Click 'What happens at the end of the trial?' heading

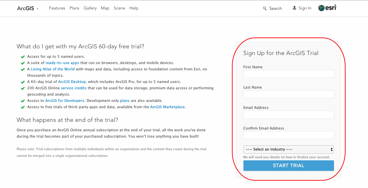(67, 120)
